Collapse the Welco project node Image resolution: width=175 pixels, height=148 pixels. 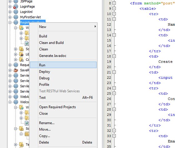point(10,102)
